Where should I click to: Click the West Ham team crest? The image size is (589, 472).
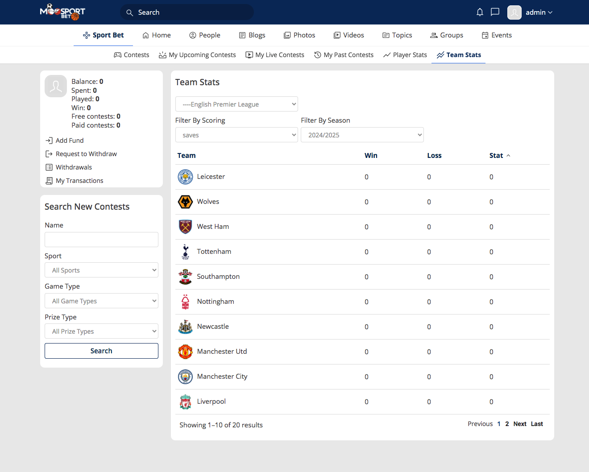pyautogui.click(x=185, y=227)
